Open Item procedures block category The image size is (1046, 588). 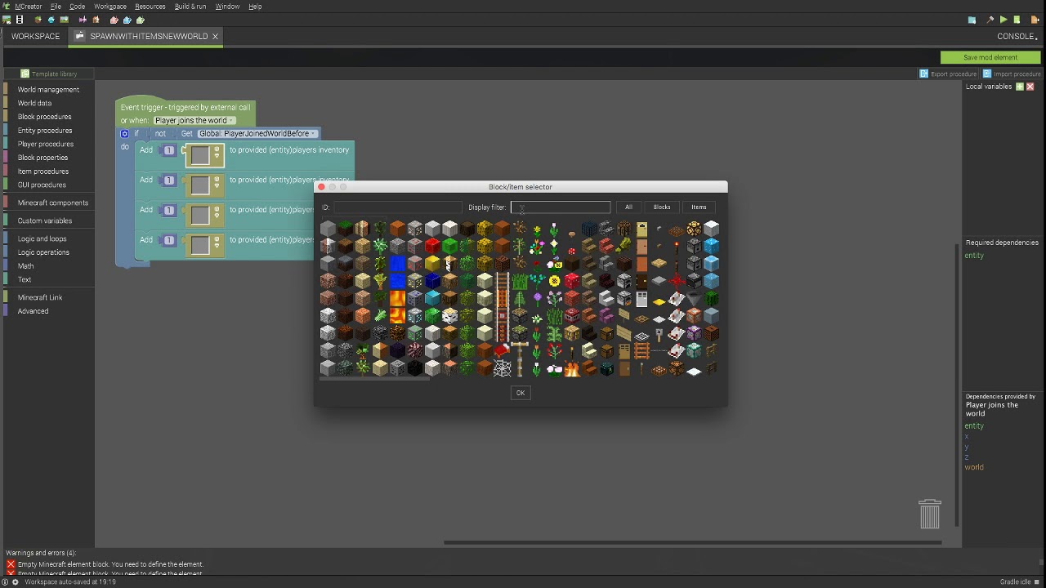pyautogui.click(x=43, y=171)
